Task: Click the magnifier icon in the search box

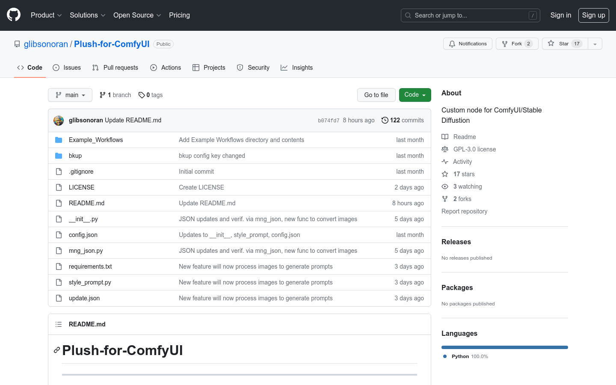Action: (408, 15)
